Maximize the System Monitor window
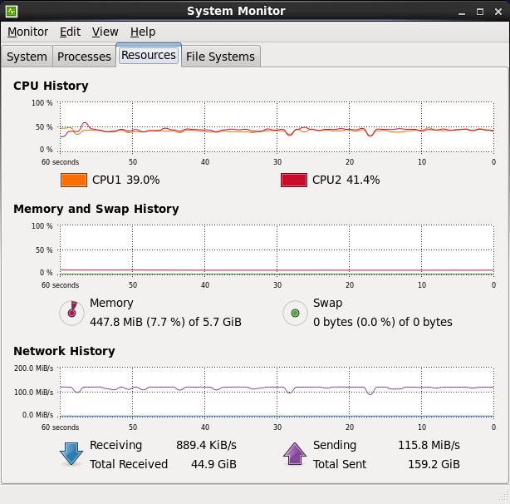The image size is (510, 504). click(x=480, y=12)
